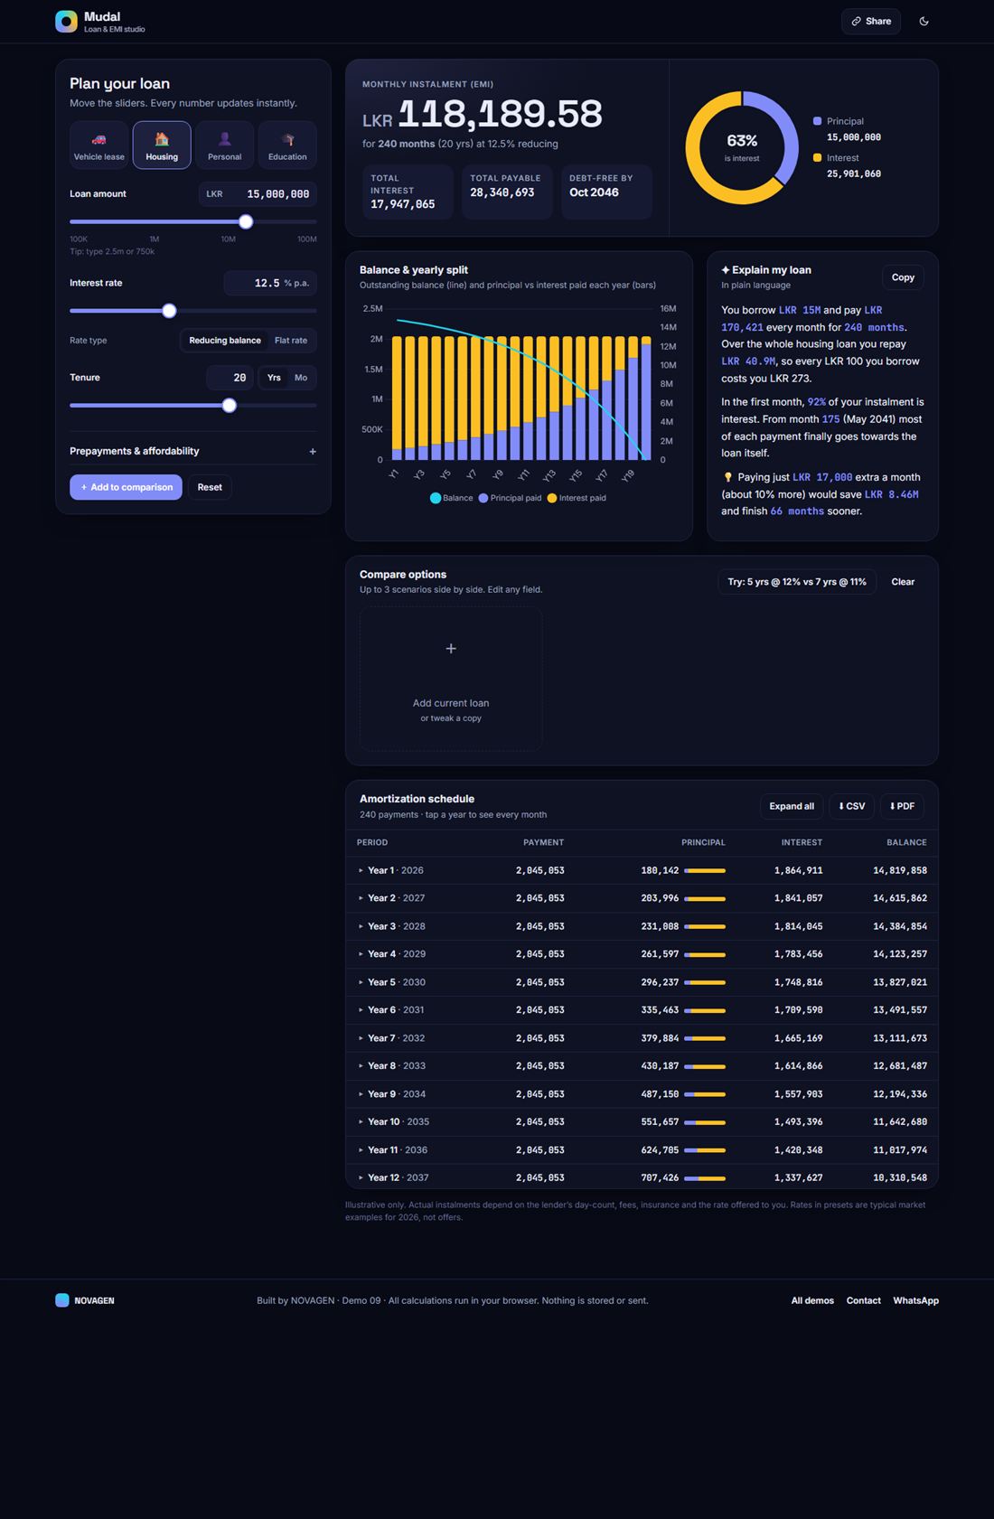This screenshot has height=1519, width=994.
Task: Click the EMI amount 118,189.58
Action: pos(500,114)
